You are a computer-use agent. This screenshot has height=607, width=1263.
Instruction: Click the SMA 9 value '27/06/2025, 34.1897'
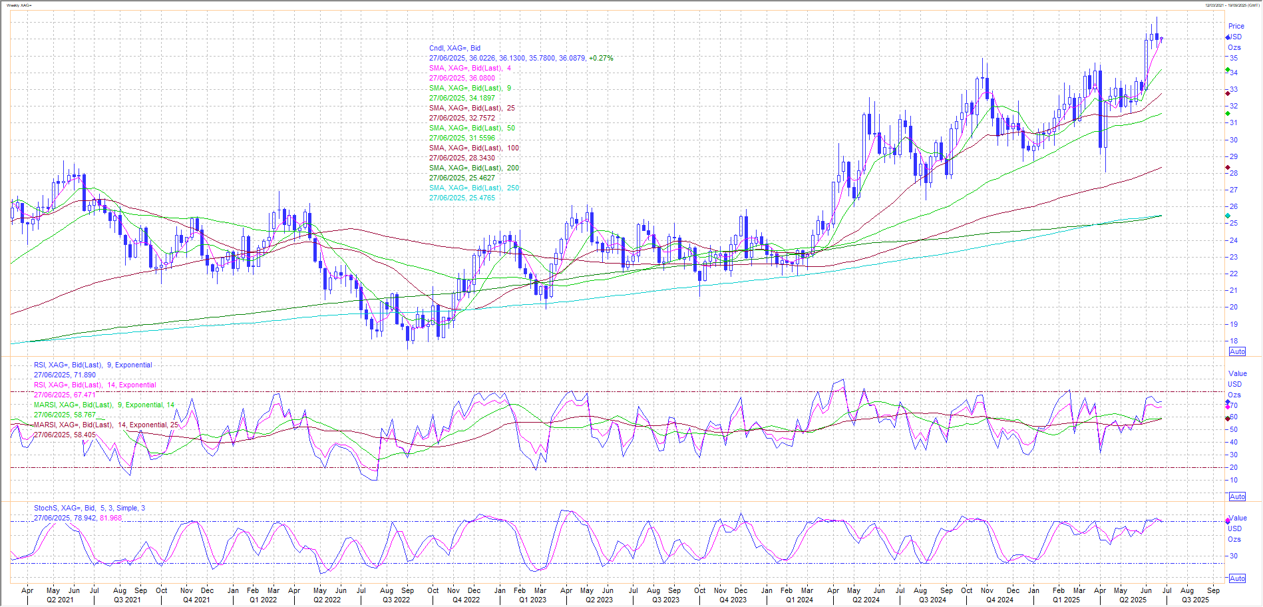coord(462,98)
